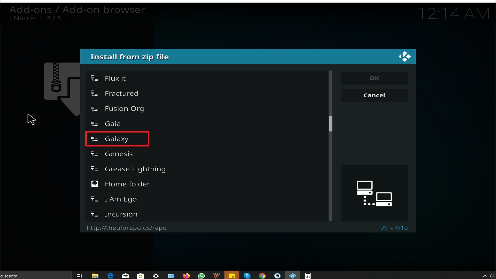Launch Firefox from taskbar
Screen dimensions: 496x279
tap(186, 276)
